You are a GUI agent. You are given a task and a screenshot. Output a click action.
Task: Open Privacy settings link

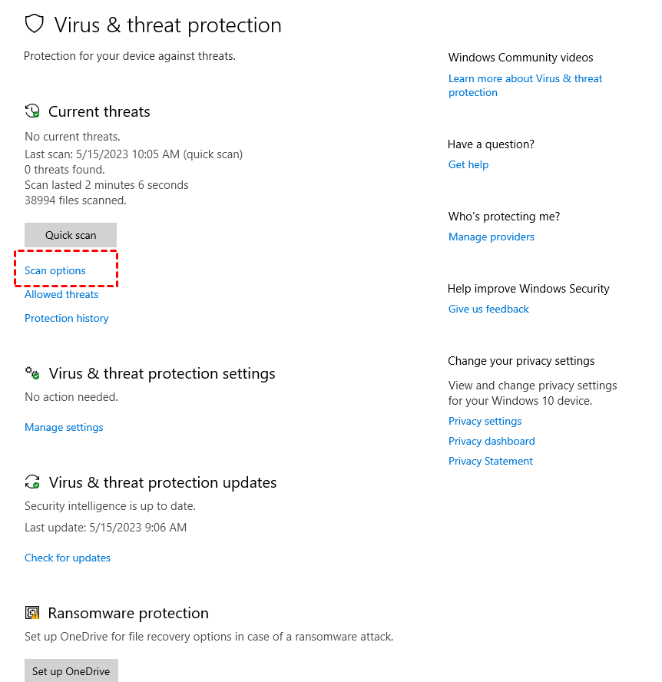[485, 421]
